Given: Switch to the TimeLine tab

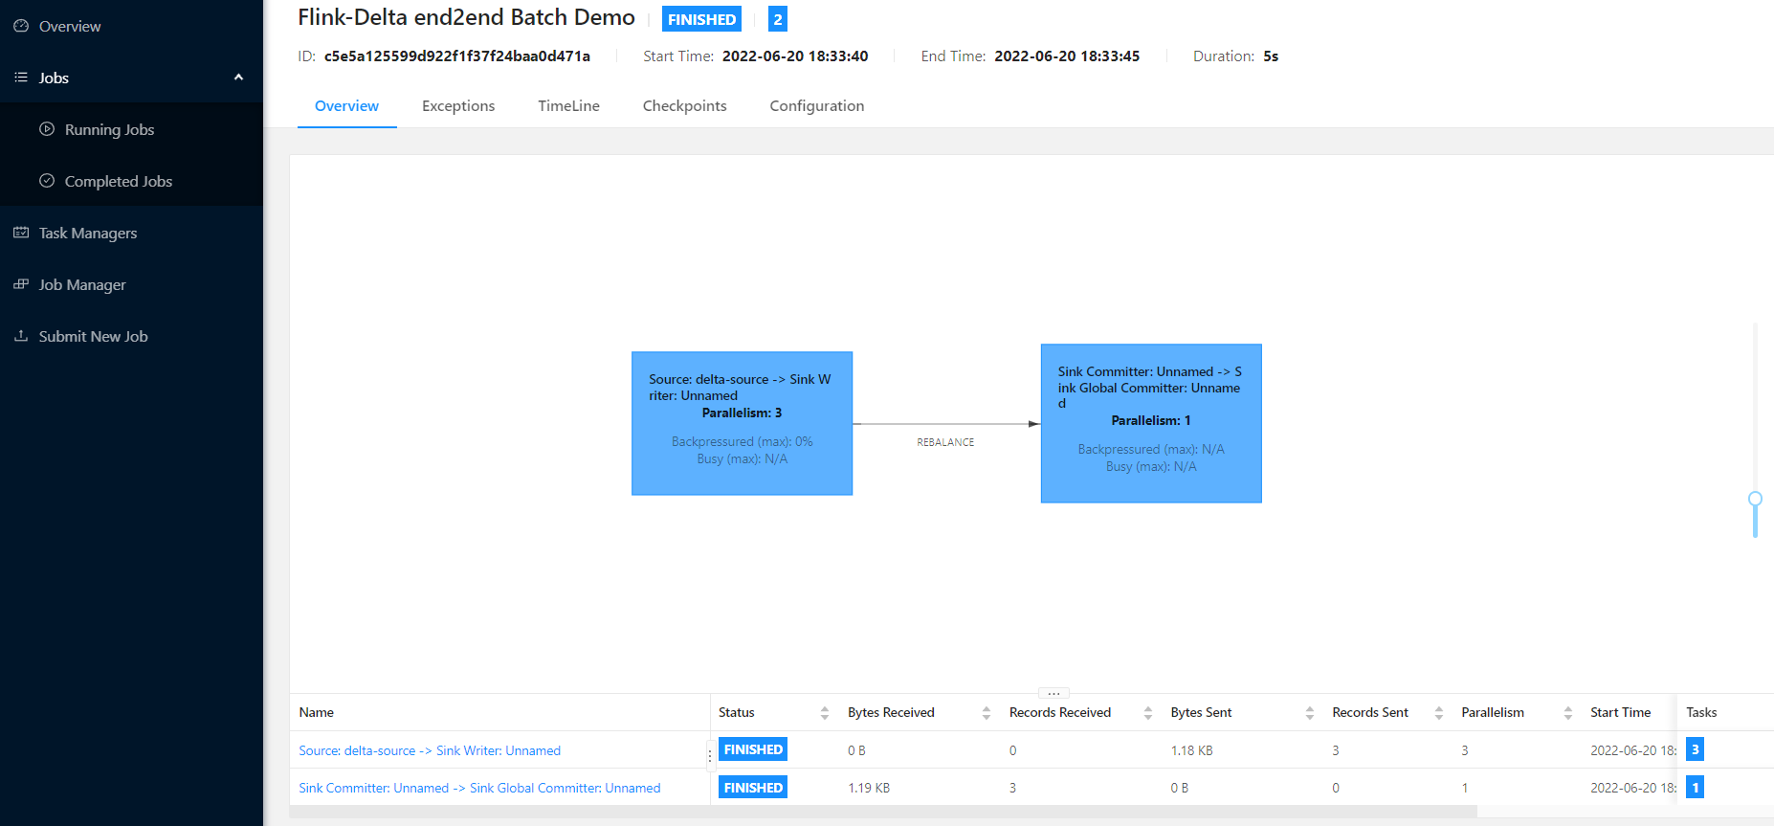Looking at the screenshot, I should pyautogui.click(x=568, y=106).
